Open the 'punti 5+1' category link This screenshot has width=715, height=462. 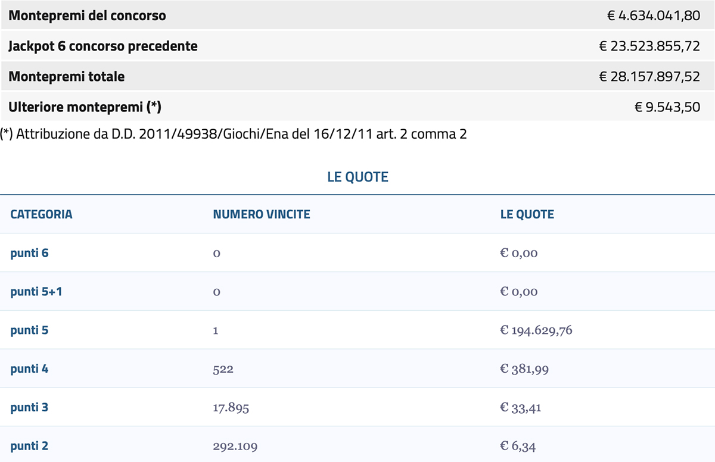35,292
